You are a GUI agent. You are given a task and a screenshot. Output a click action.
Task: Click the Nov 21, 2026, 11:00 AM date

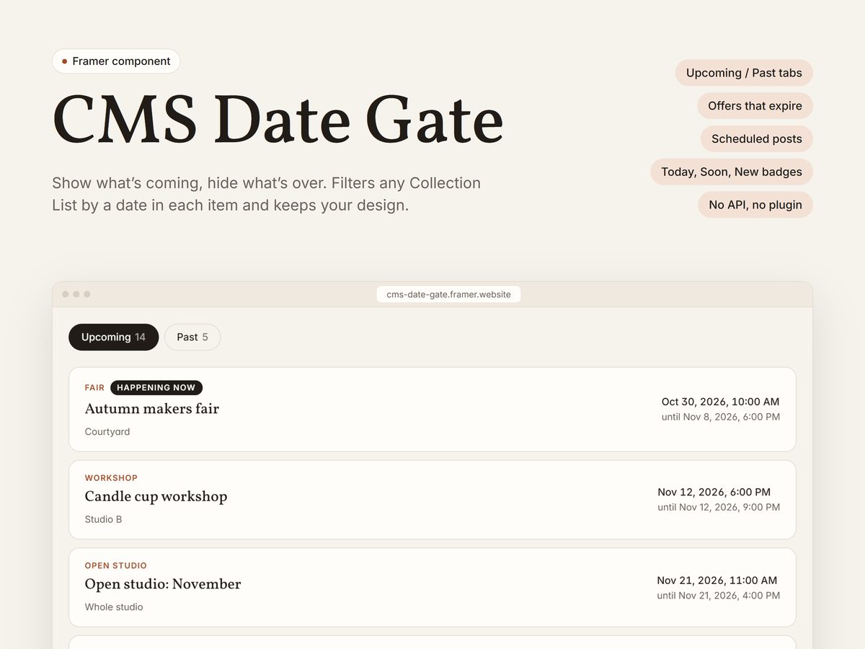717,580
